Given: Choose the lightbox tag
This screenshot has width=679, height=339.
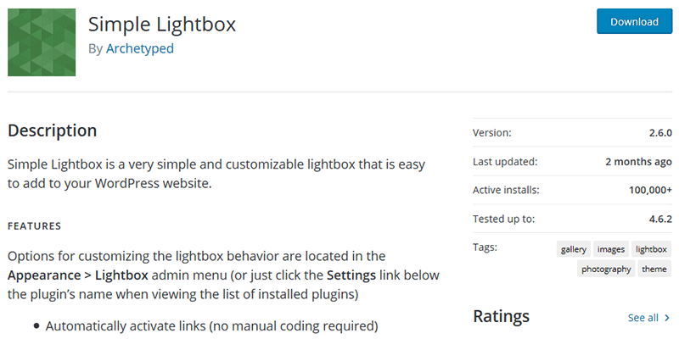Looking at the screenshot, I should pos(652,249).
